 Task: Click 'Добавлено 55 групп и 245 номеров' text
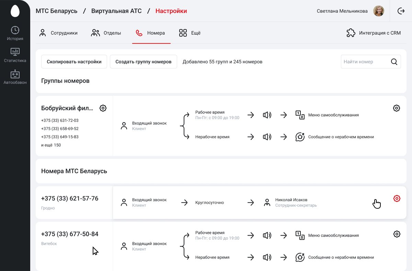tap(222, 62)
